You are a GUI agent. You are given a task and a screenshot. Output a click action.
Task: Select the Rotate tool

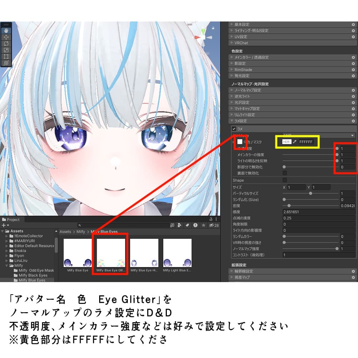tap(6, 43)
